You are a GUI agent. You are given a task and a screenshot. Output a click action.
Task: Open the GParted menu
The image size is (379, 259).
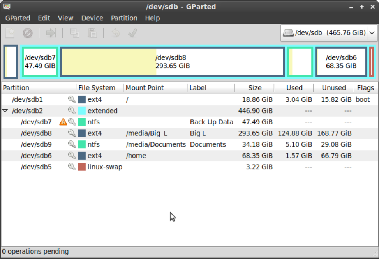(x=18, y=18)
